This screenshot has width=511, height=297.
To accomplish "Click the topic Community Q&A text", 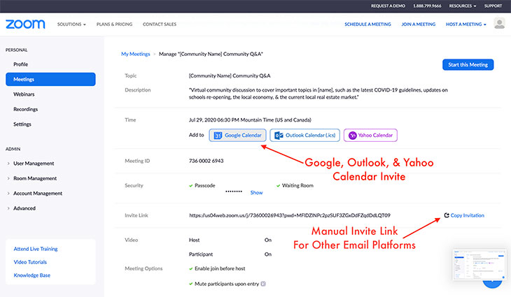I will point(230,75).
